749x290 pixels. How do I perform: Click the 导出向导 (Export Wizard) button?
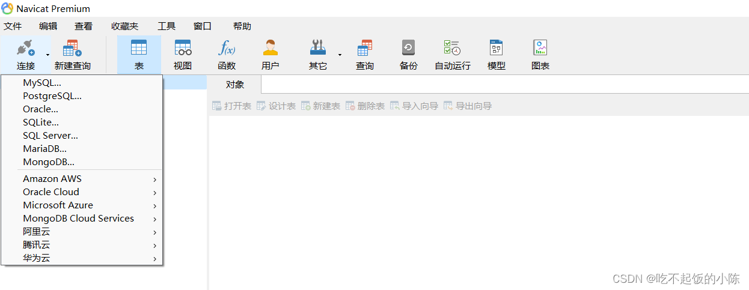[468, 106]
